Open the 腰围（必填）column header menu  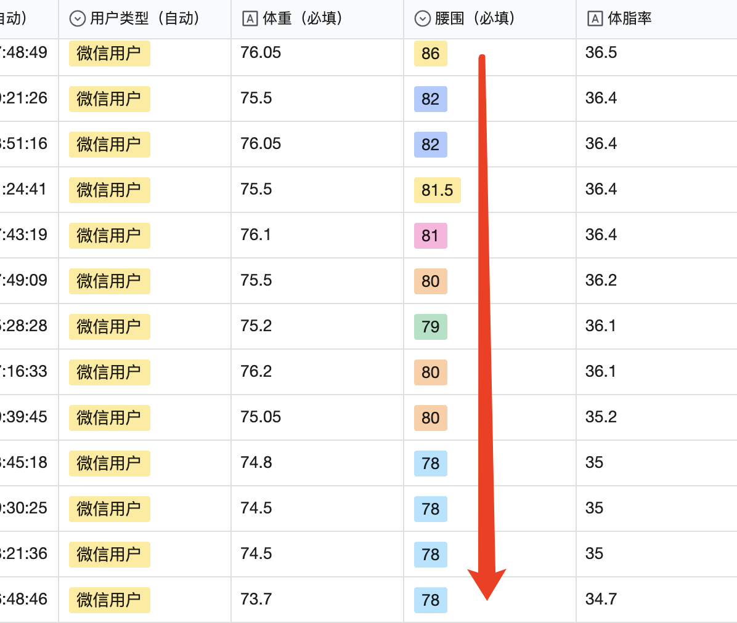pyautogui.click(x=475, y=18)
